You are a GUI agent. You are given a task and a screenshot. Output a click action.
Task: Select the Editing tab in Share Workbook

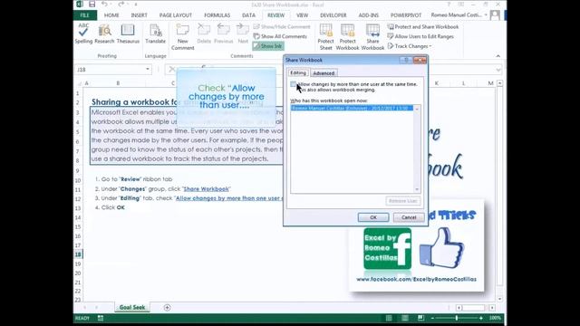298,72
